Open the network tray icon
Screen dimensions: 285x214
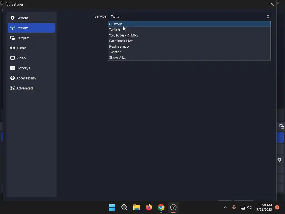coord(243,207)
